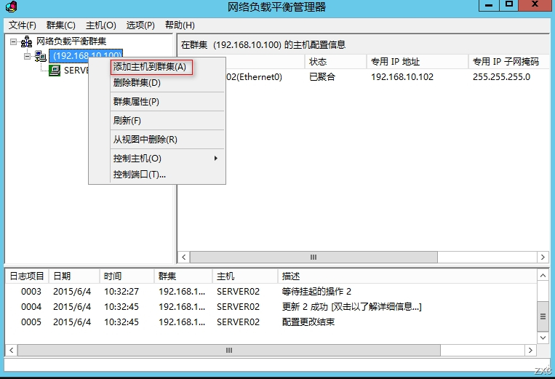Collapse the 网络负载平衡群集 root node
555x379 pixels.
(x=13, y=41)
